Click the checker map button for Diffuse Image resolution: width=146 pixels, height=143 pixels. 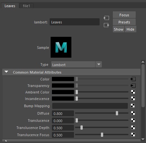point(133,113)
